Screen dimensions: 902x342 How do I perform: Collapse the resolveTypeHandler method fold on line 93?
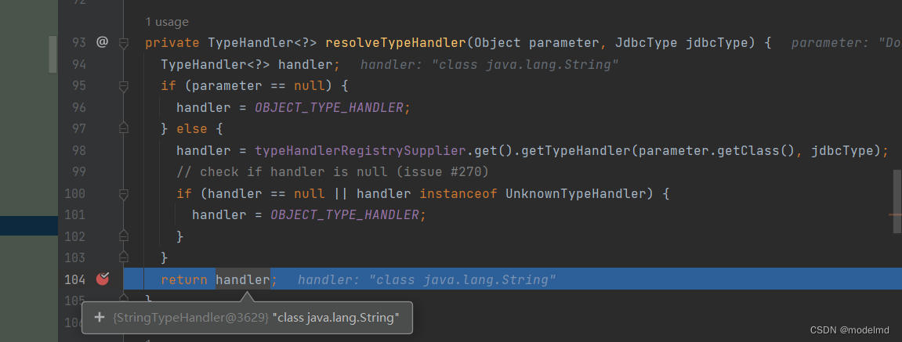click(123, 43)
